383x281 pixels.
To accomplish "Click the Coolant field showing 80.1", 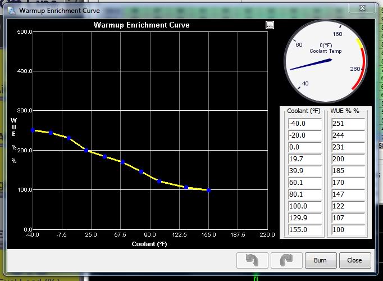I will (x=304, y=194).
